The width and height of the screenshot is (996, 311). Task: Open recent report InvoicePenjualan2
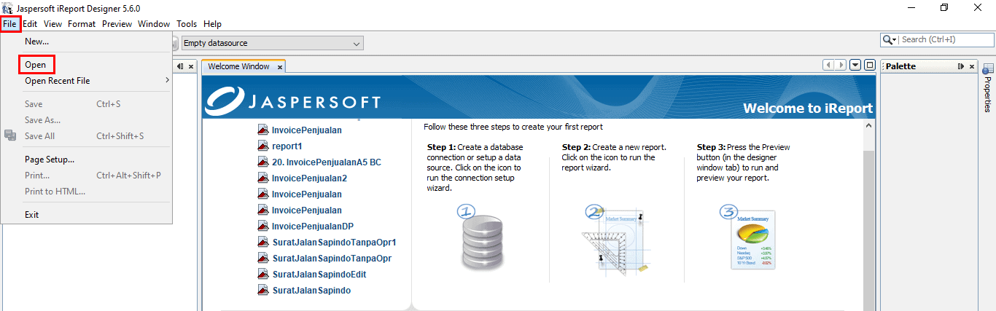(x=309, y=178)
